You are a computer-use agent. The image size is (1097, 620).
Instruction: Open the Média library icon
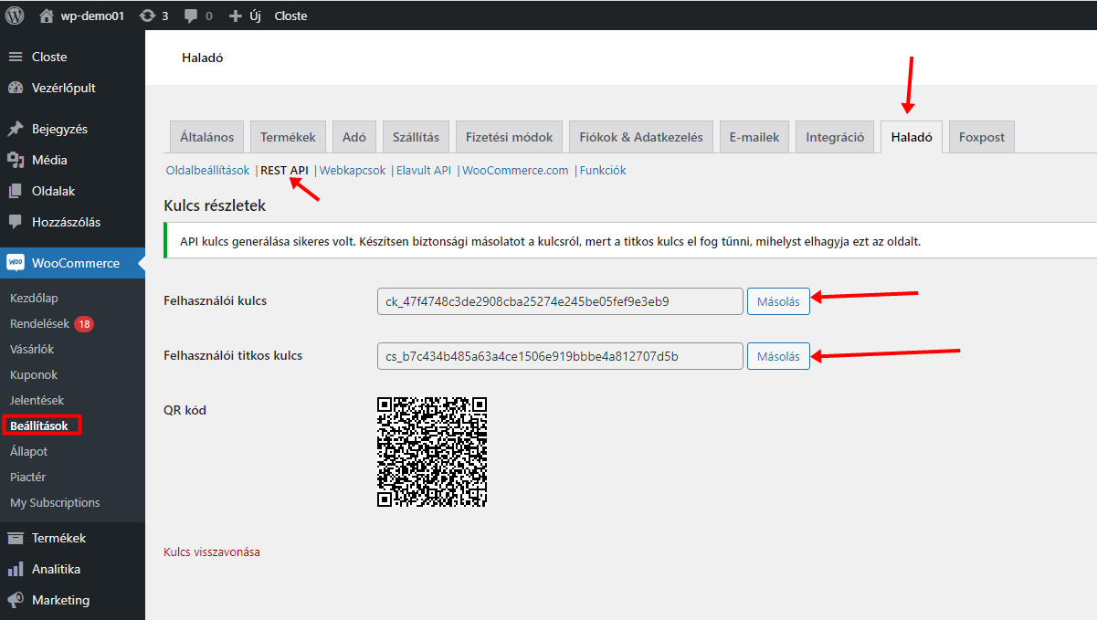16,160
